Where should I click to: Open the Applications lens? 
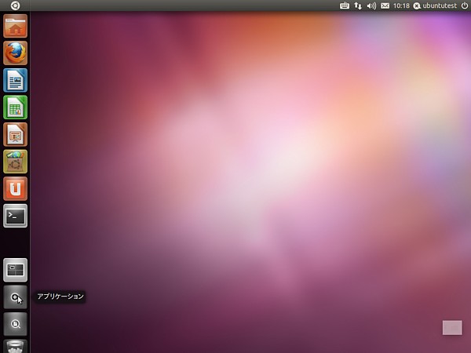16,297
